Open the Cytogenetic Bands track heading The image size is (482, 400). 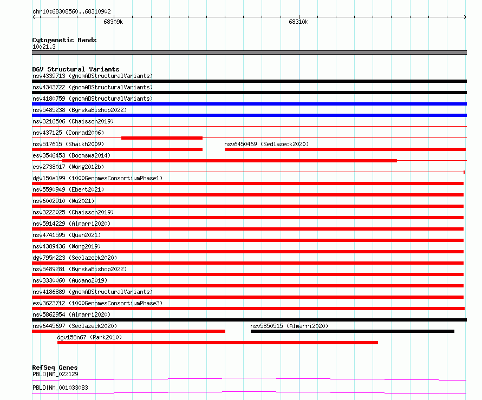pyautogui.click(x=64, y=40)
